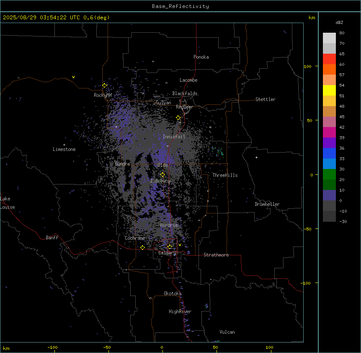Pick the magenta 42 dBZ legend swatch
Screen dimensions: 361x353
coord(329,132)
